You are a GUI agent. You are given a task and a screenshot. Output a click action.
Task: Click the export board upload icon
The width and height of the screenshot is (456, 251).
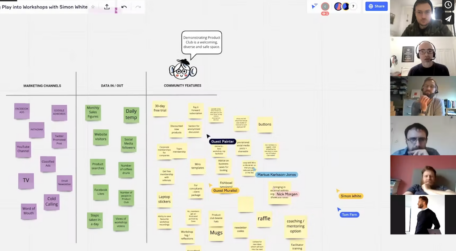pyautogui.click(x=107, y=7)
